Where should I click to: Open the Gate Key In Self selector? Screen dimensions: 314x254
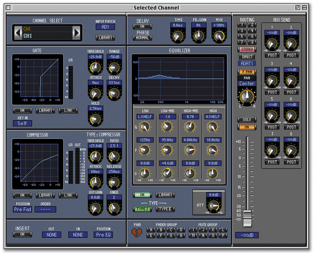pyautogui.click(x=22, y=123)
